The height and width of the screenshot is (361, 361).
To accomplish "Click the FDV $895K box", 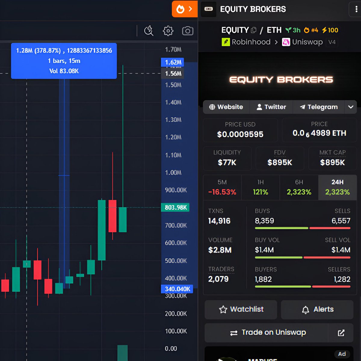I will coord(280,158).
